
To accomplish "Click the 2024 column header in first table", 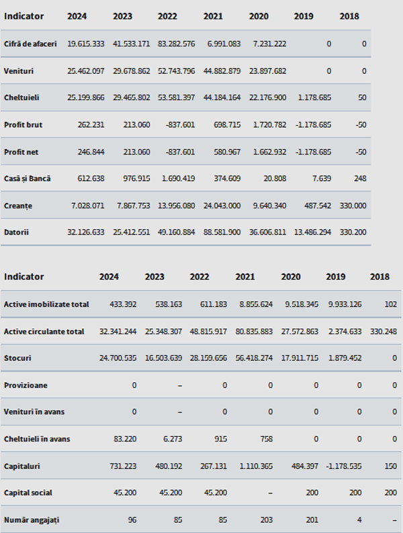I will pyautogui.click(x=77, y=16).
